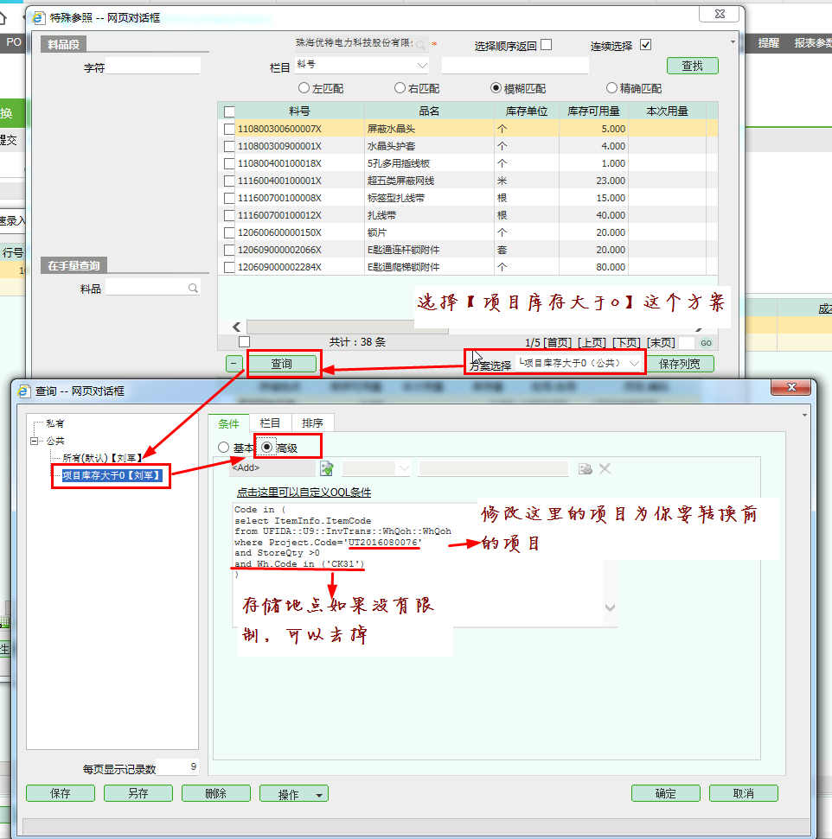Click the magnifier icon beside the company name
Image resolution: width=832 pixels, height=839 pixels.
tap(421, 45)
